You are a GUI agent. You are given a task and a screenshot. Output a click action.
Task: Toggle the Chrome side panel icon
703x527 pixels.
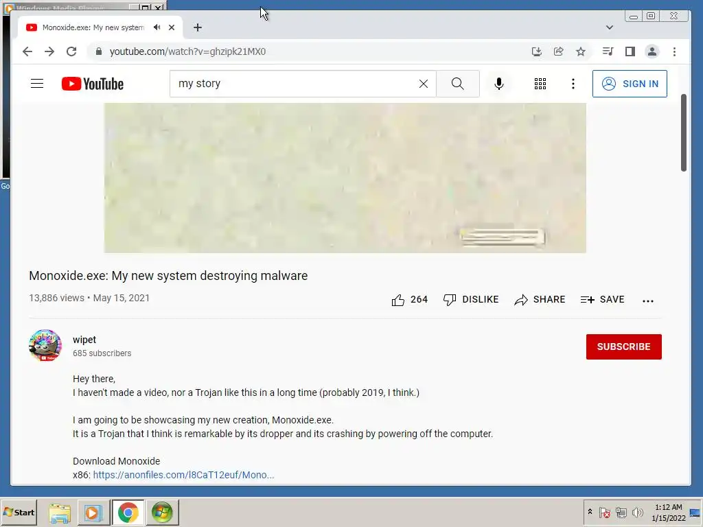pos(630,51)
